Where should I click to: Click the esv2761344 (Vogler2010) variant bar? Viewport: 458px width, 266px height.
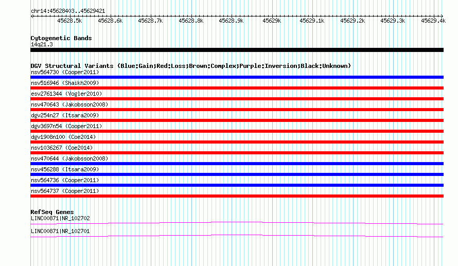point(237,99)
